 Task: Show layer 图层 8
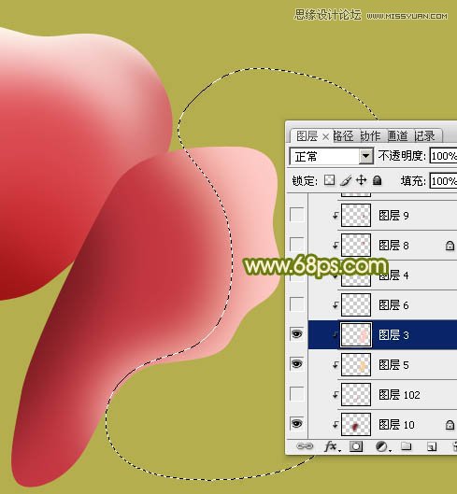click(297, 244)
